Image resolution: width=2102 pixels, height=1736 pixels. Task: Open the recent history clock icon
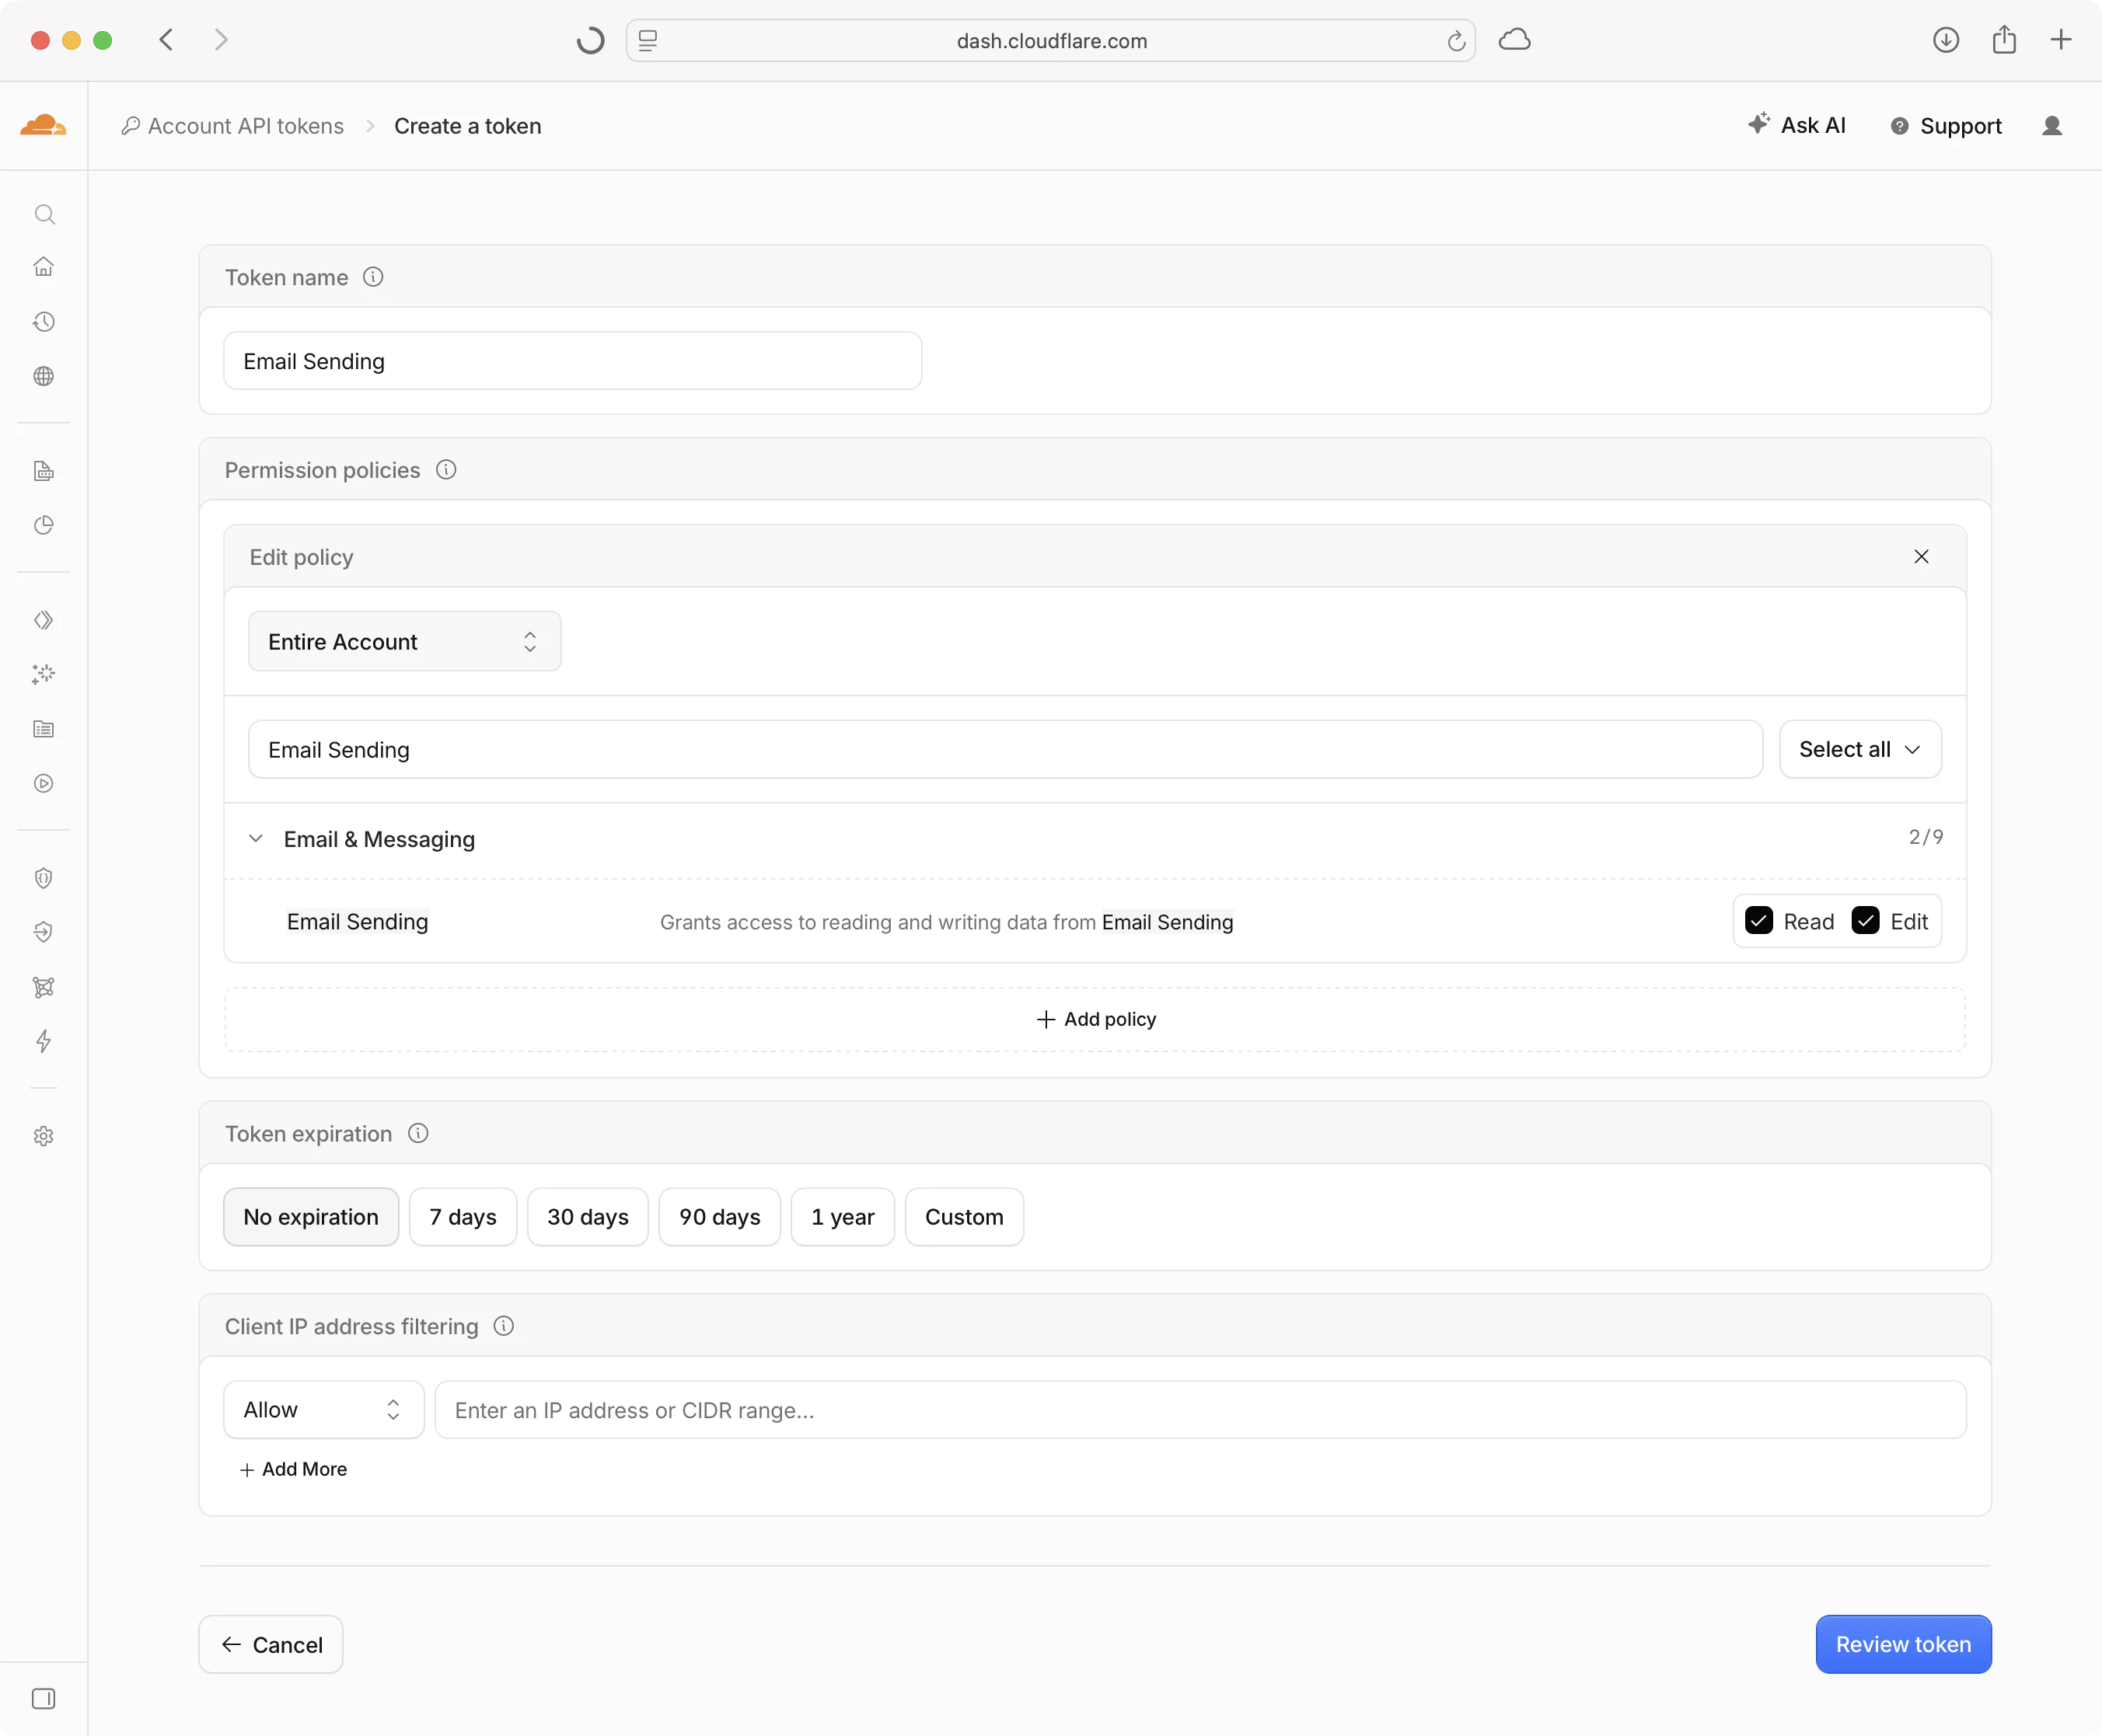coord(44,321)
